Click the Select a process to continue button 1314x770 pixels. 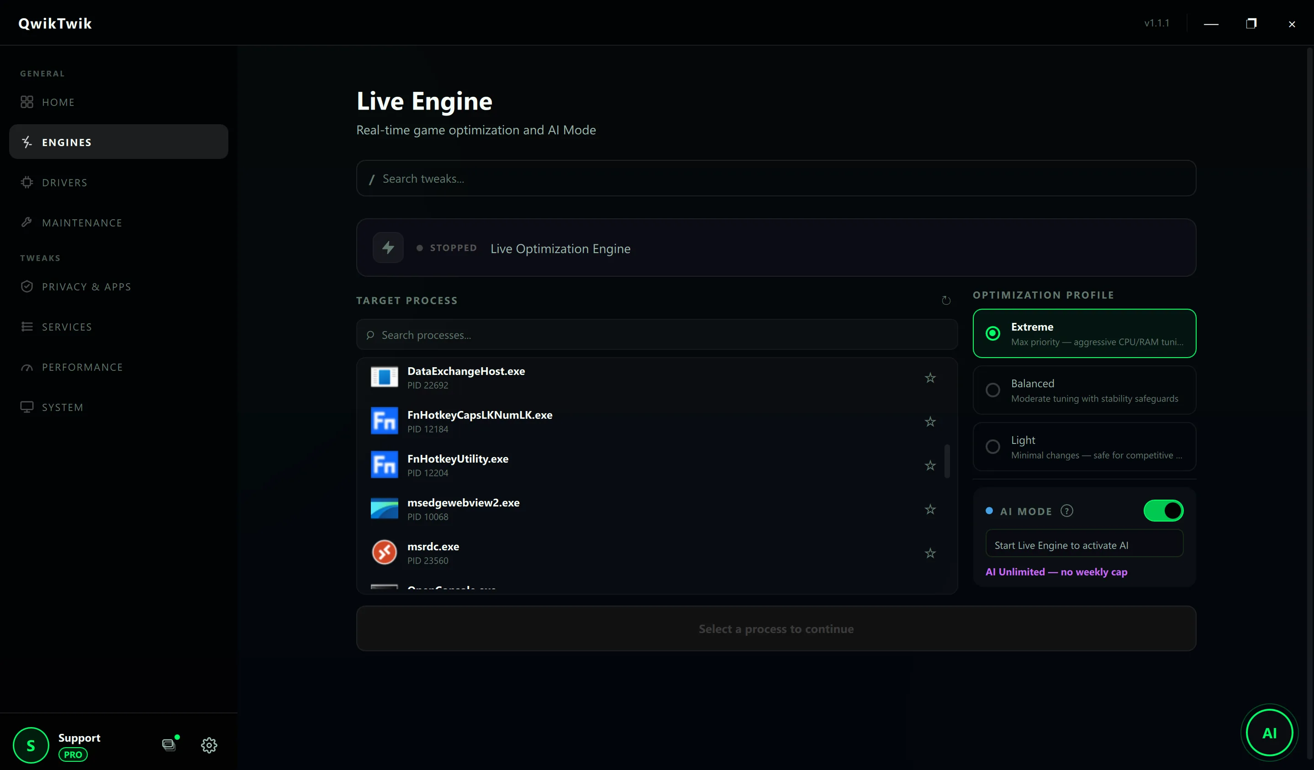pos(776,629)
